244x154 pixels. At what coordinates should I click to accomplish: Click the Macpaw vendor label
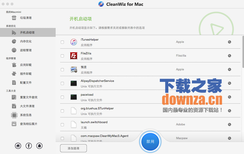pyautogui.click(x=182, y=138)
